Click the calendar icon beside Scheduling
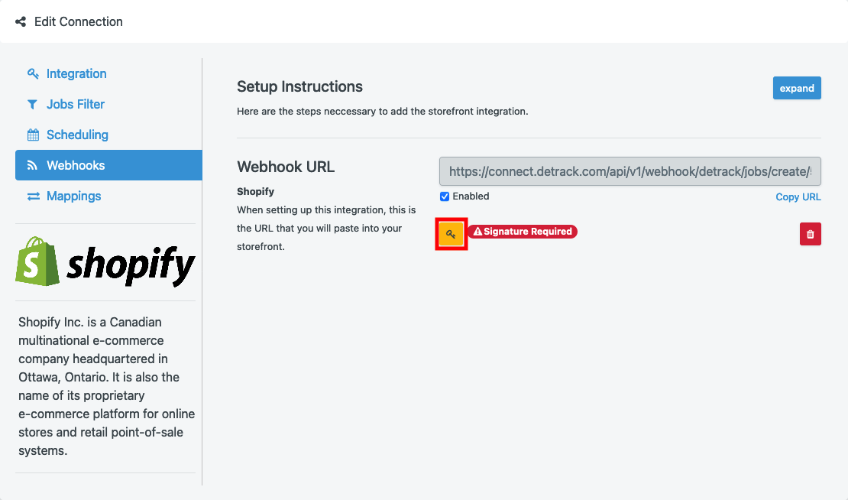848x500 pixels. point(33,135)
